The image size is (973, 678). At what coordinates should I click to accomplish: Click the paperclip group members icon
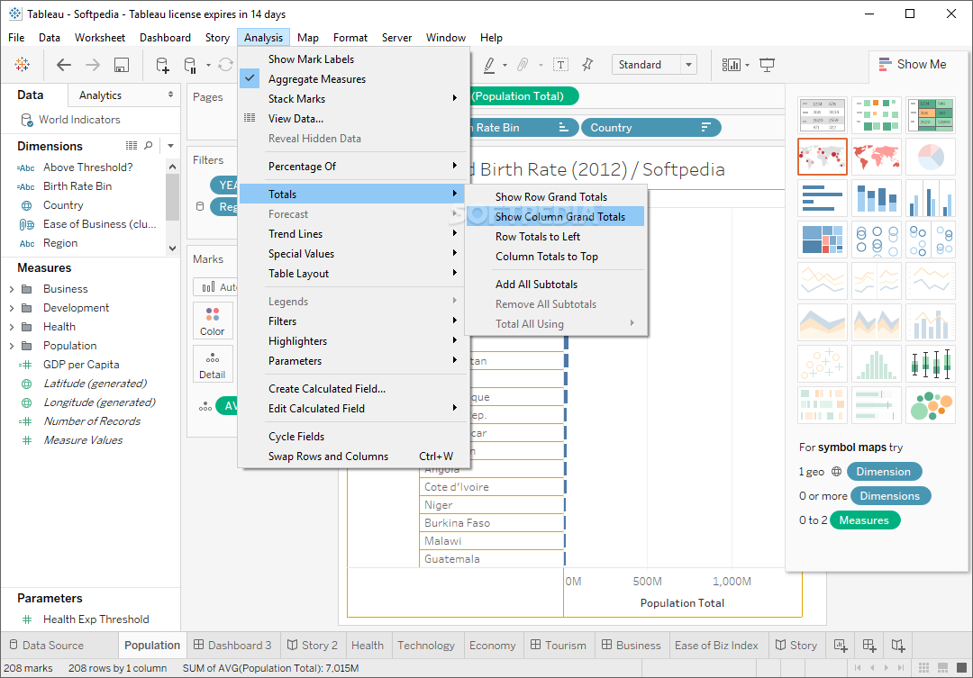[x=523, y=65]
